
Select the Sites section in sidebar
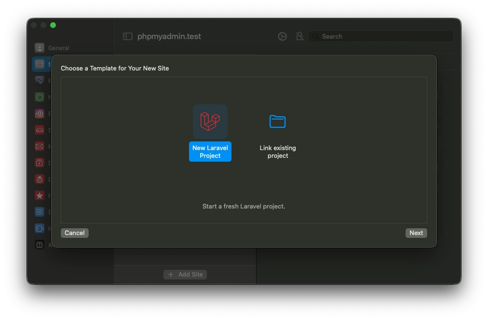[x=40, y=64]
